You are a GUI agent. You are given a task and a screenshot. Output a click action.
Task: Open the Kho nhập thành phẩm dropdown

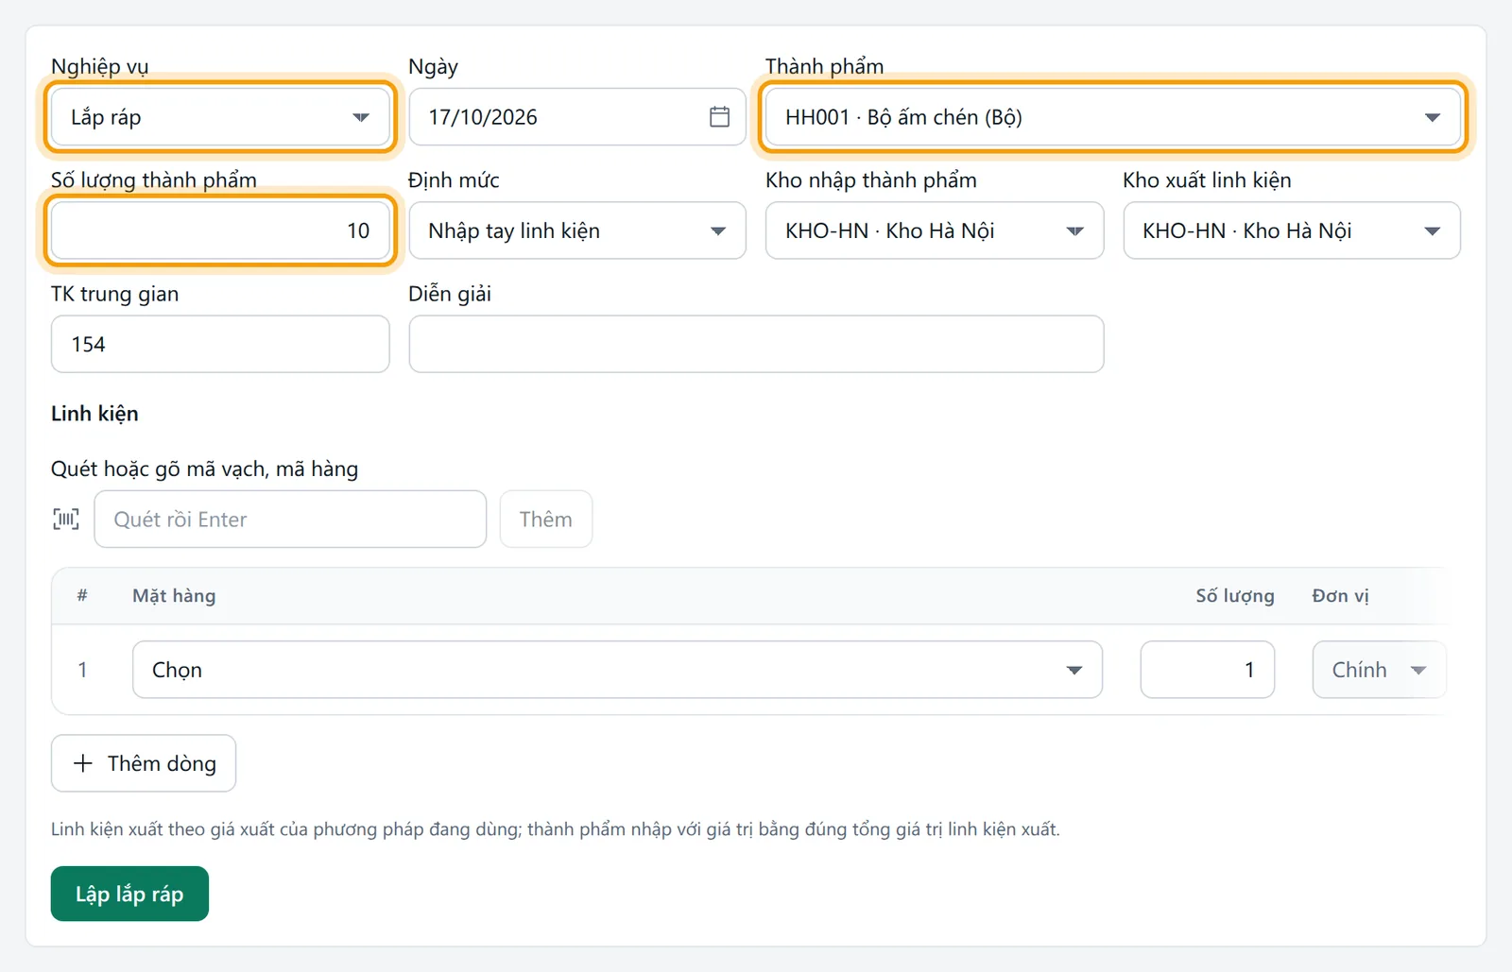click(935, 230)
